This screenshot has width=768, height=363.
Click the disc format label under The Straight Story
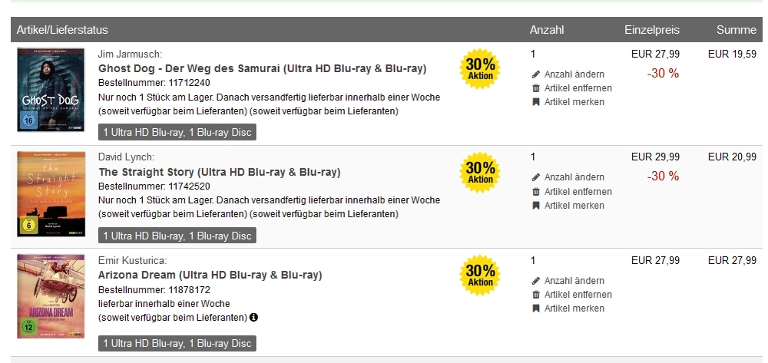(x=177, y=236)
